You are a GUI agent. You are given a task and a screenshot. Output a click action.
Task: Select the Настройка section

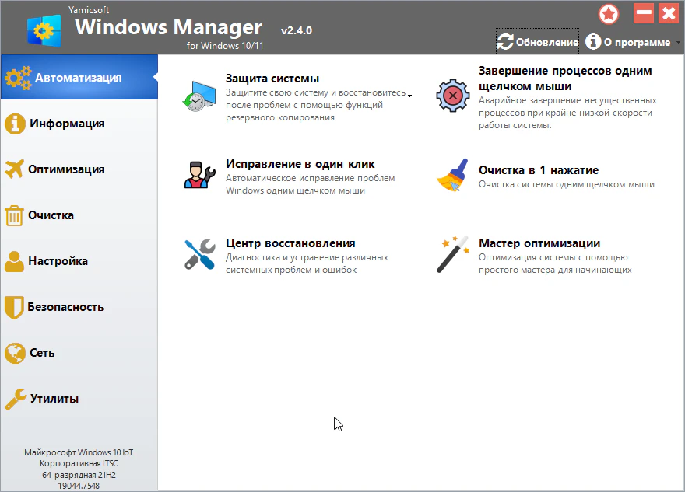79,261
